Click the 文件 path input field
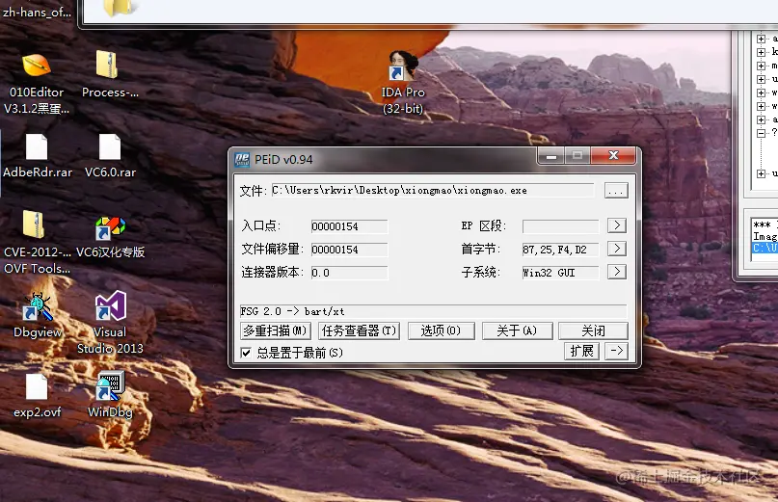The width and height of the screenshot is (778, 502). point(433,191)
